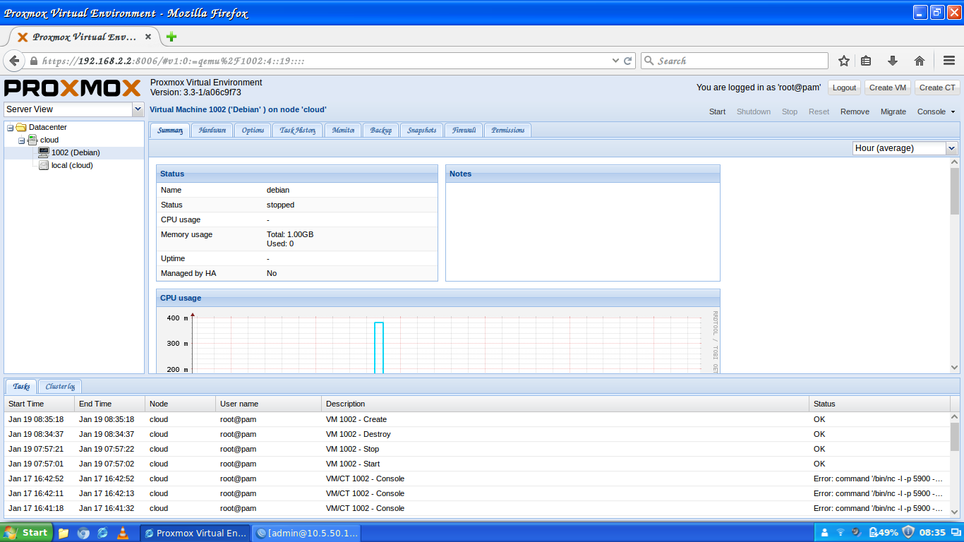
Task: Open the Wi-Fi network tray icon
Action: (841, 533)
